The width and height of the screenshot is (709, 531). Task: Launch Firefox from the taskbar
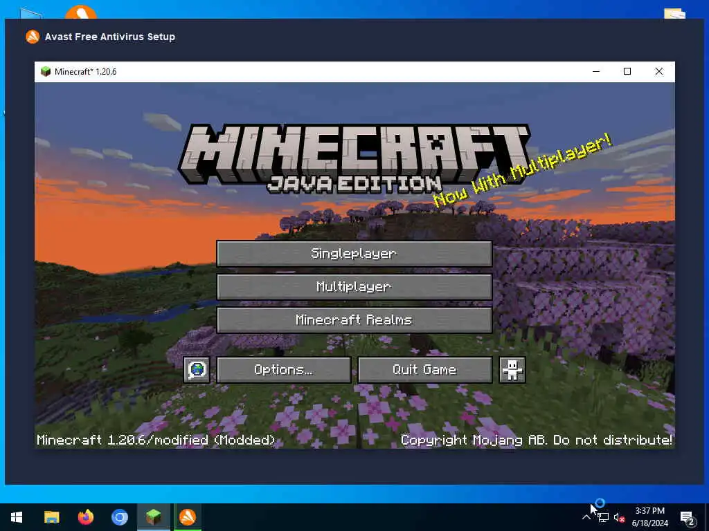click(85, 517)
